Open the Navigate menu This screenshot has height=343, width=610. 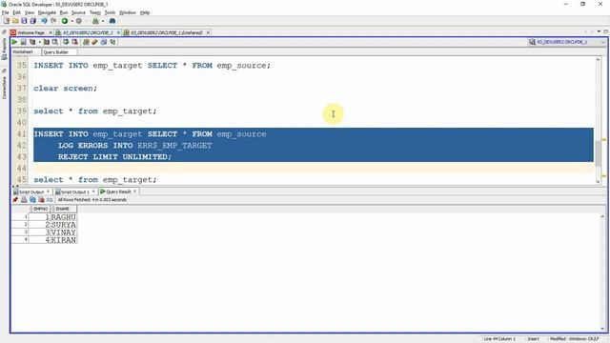(x=47, y=12)
